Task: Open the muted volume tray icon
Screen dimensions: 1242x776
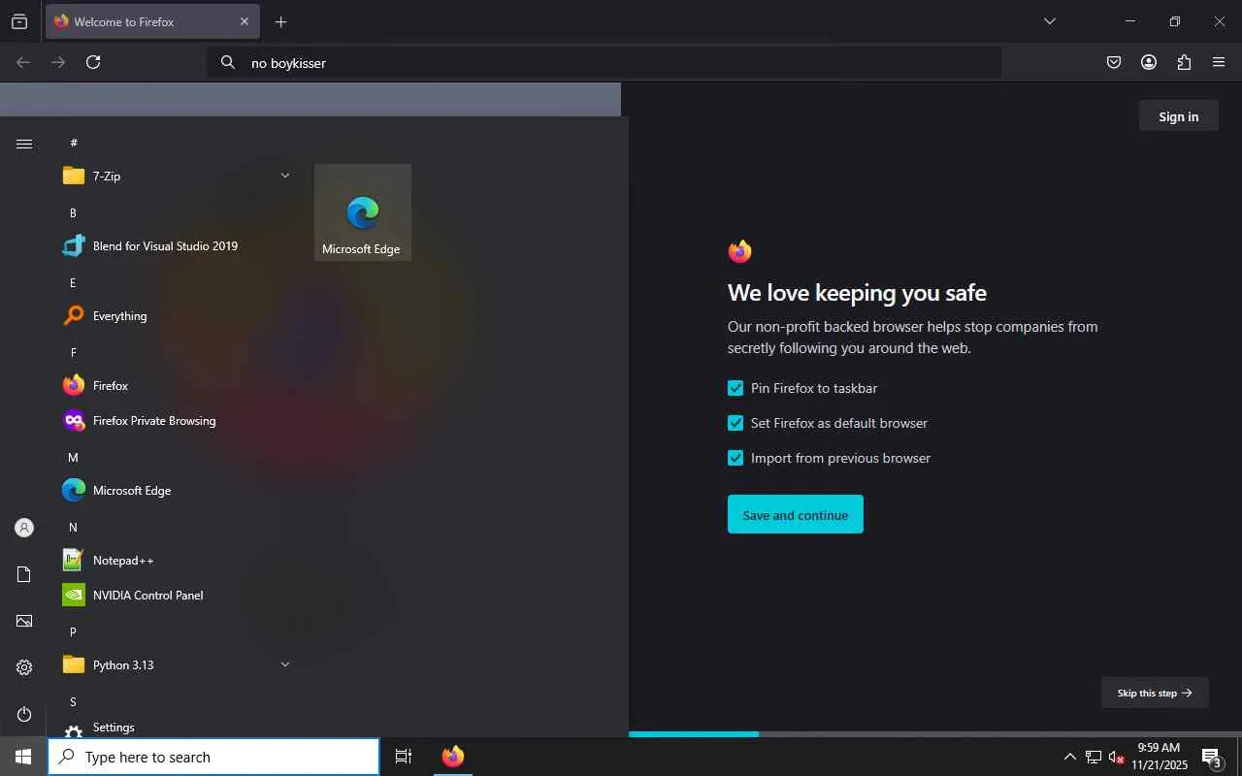Action: (1116, 757)
